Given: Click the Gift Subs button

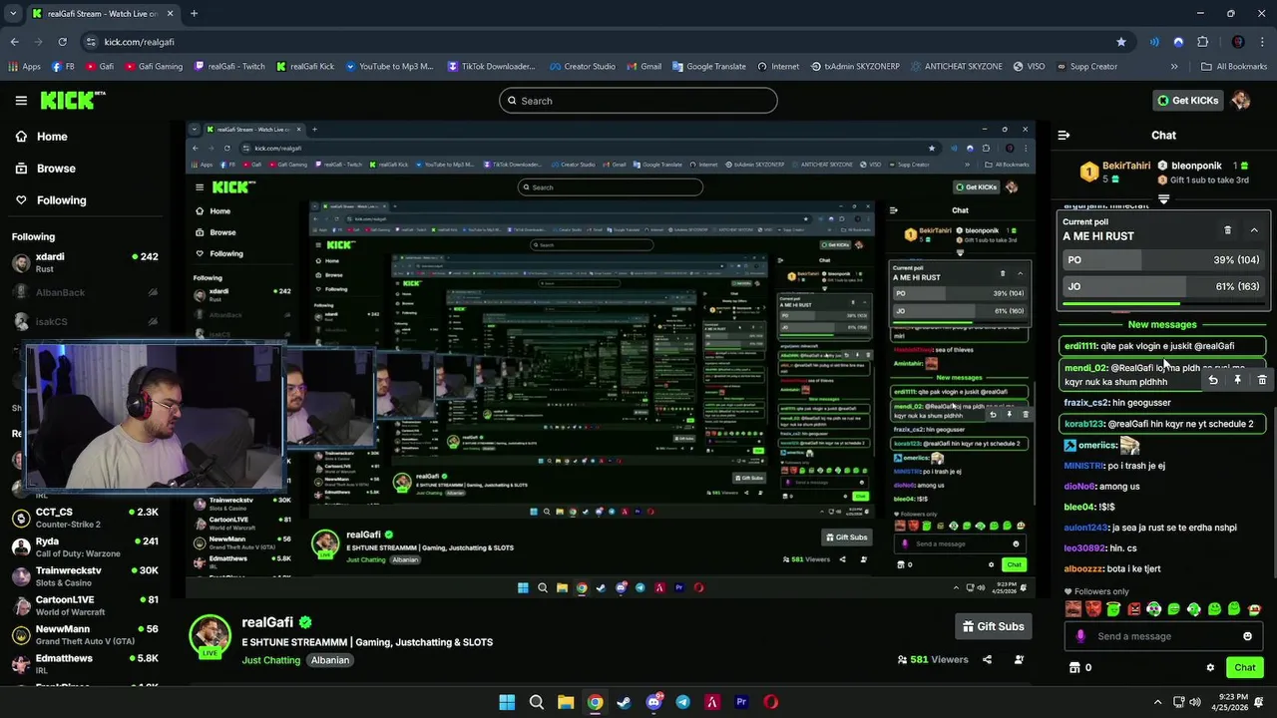Looking at the screenshot, I should [993, 626].
